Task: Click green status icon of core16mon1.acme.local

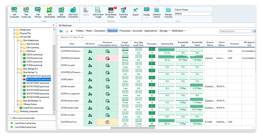Action: [11, 123]
